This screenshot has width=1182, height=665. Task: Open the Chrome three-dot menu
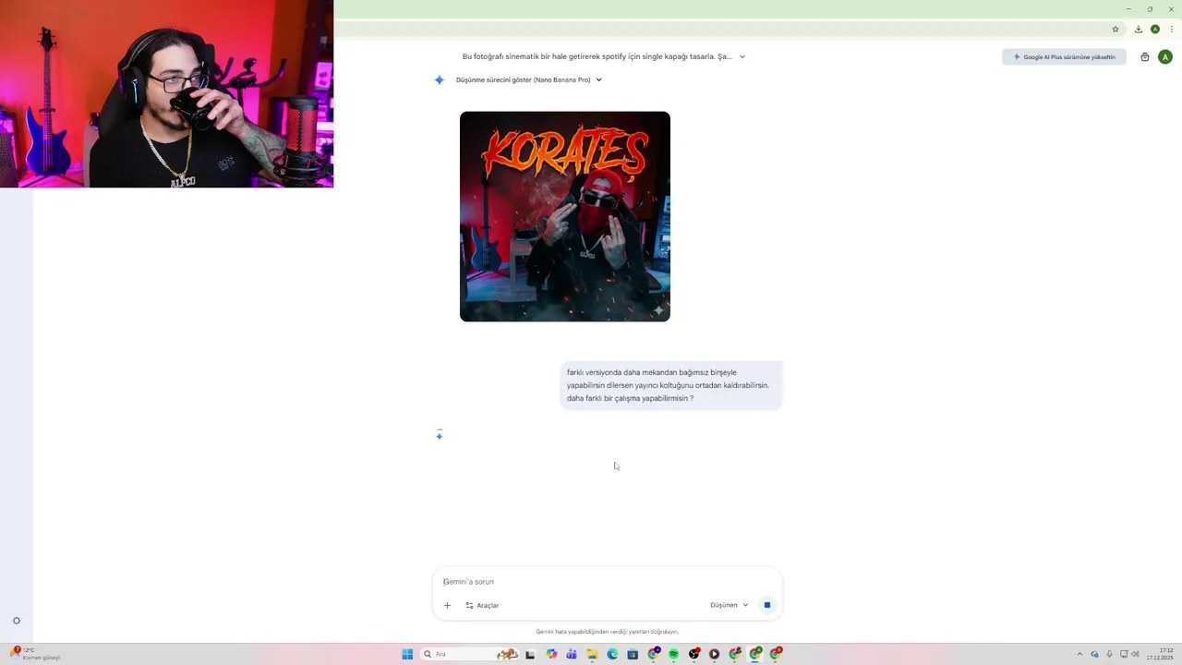point(1170,30)
